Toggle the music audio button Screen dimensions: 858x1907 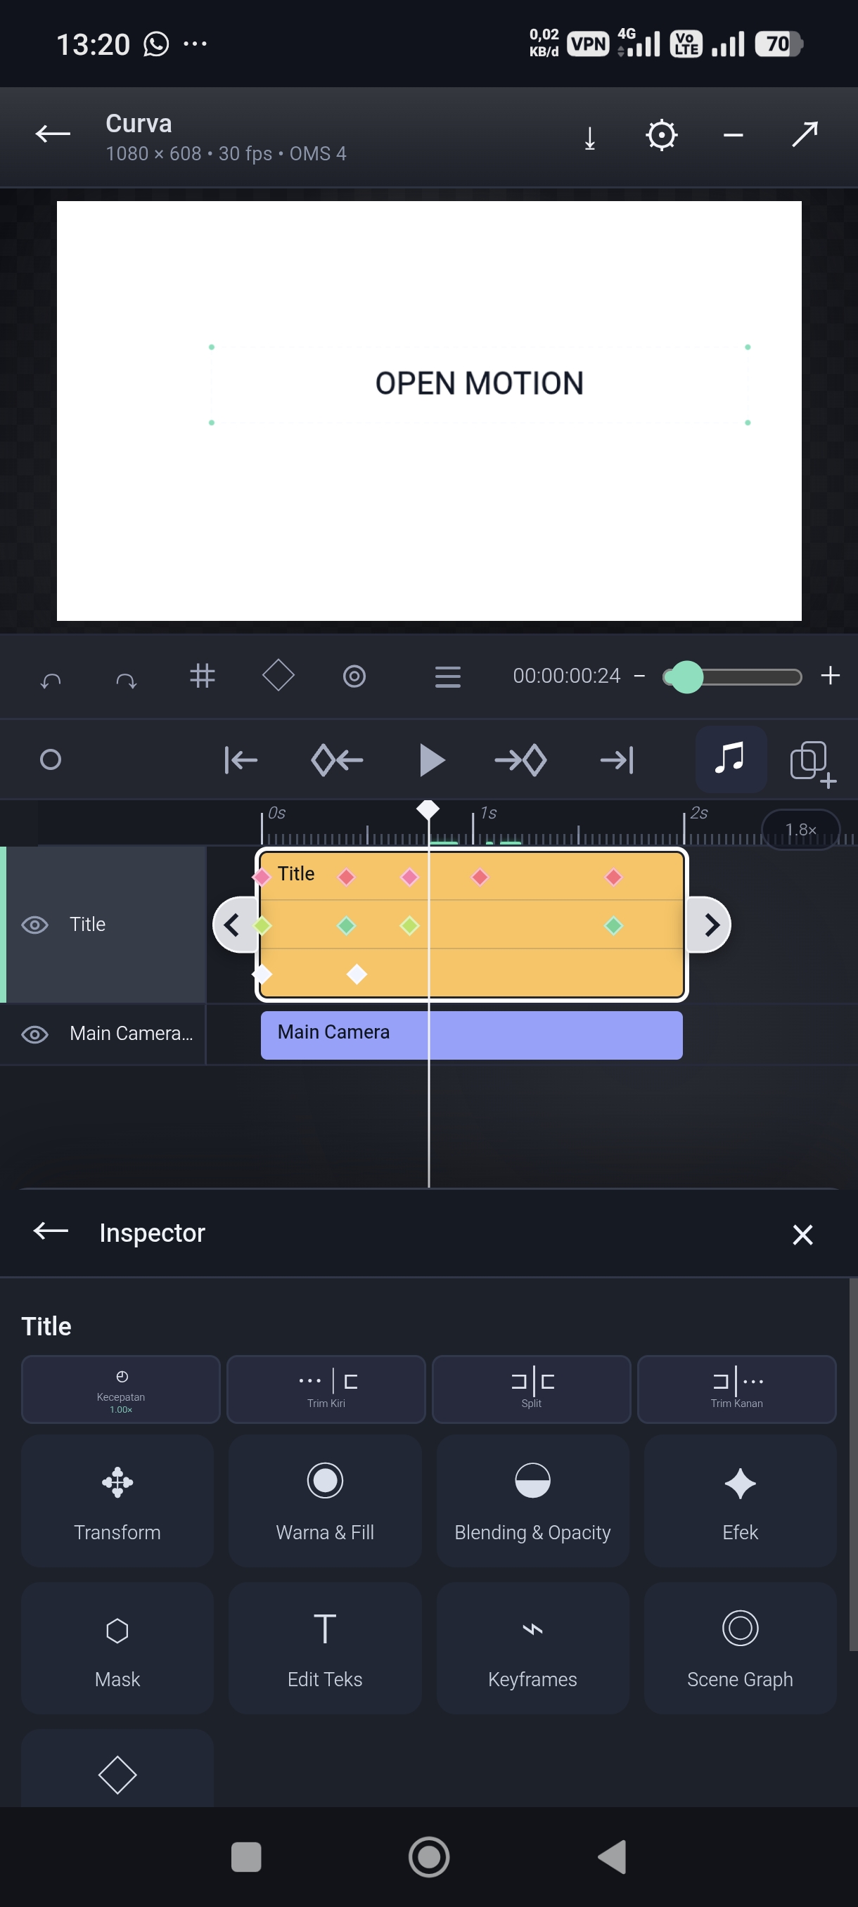click(730, 759)
